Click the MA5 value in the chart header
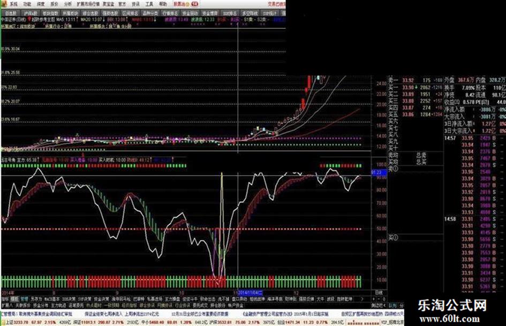Viewport: 506px width, 326px height. click(66, 19)
